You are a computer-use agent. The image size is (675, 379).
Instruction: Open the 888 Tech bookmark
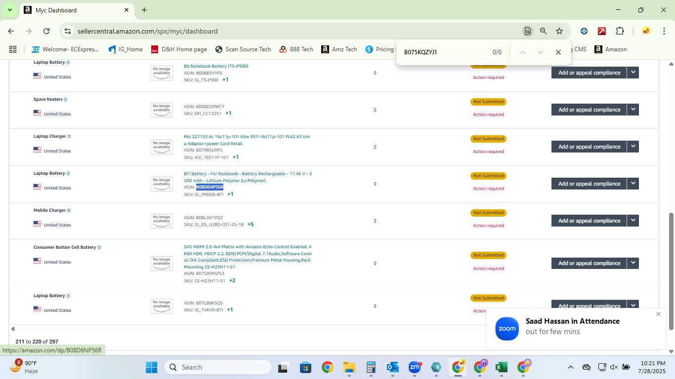296,49
